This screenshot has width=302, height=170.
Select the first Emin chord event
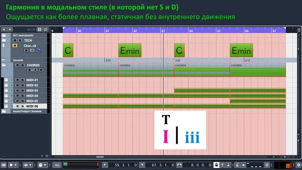click(x=130, y=50)
